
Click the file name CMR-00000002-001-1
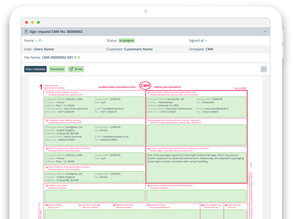click(x=59, y=58)
